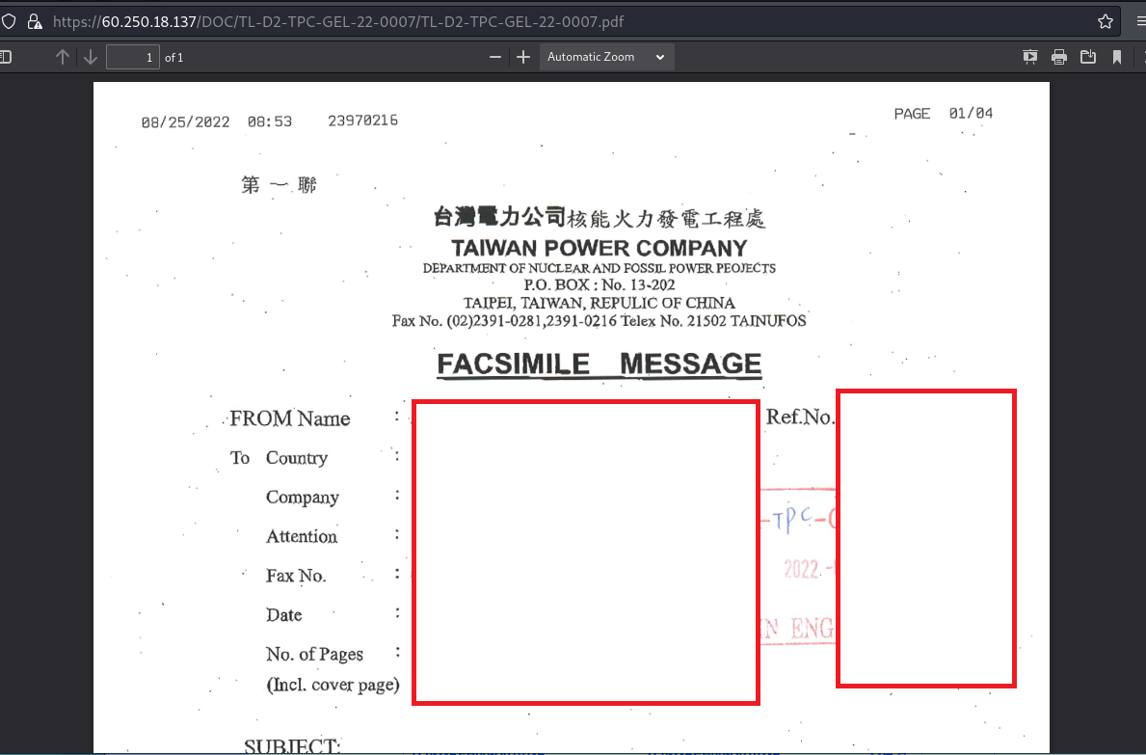Switch to presentation mode
Screen dimensions: 1146x755
[x=1030, y=57]
